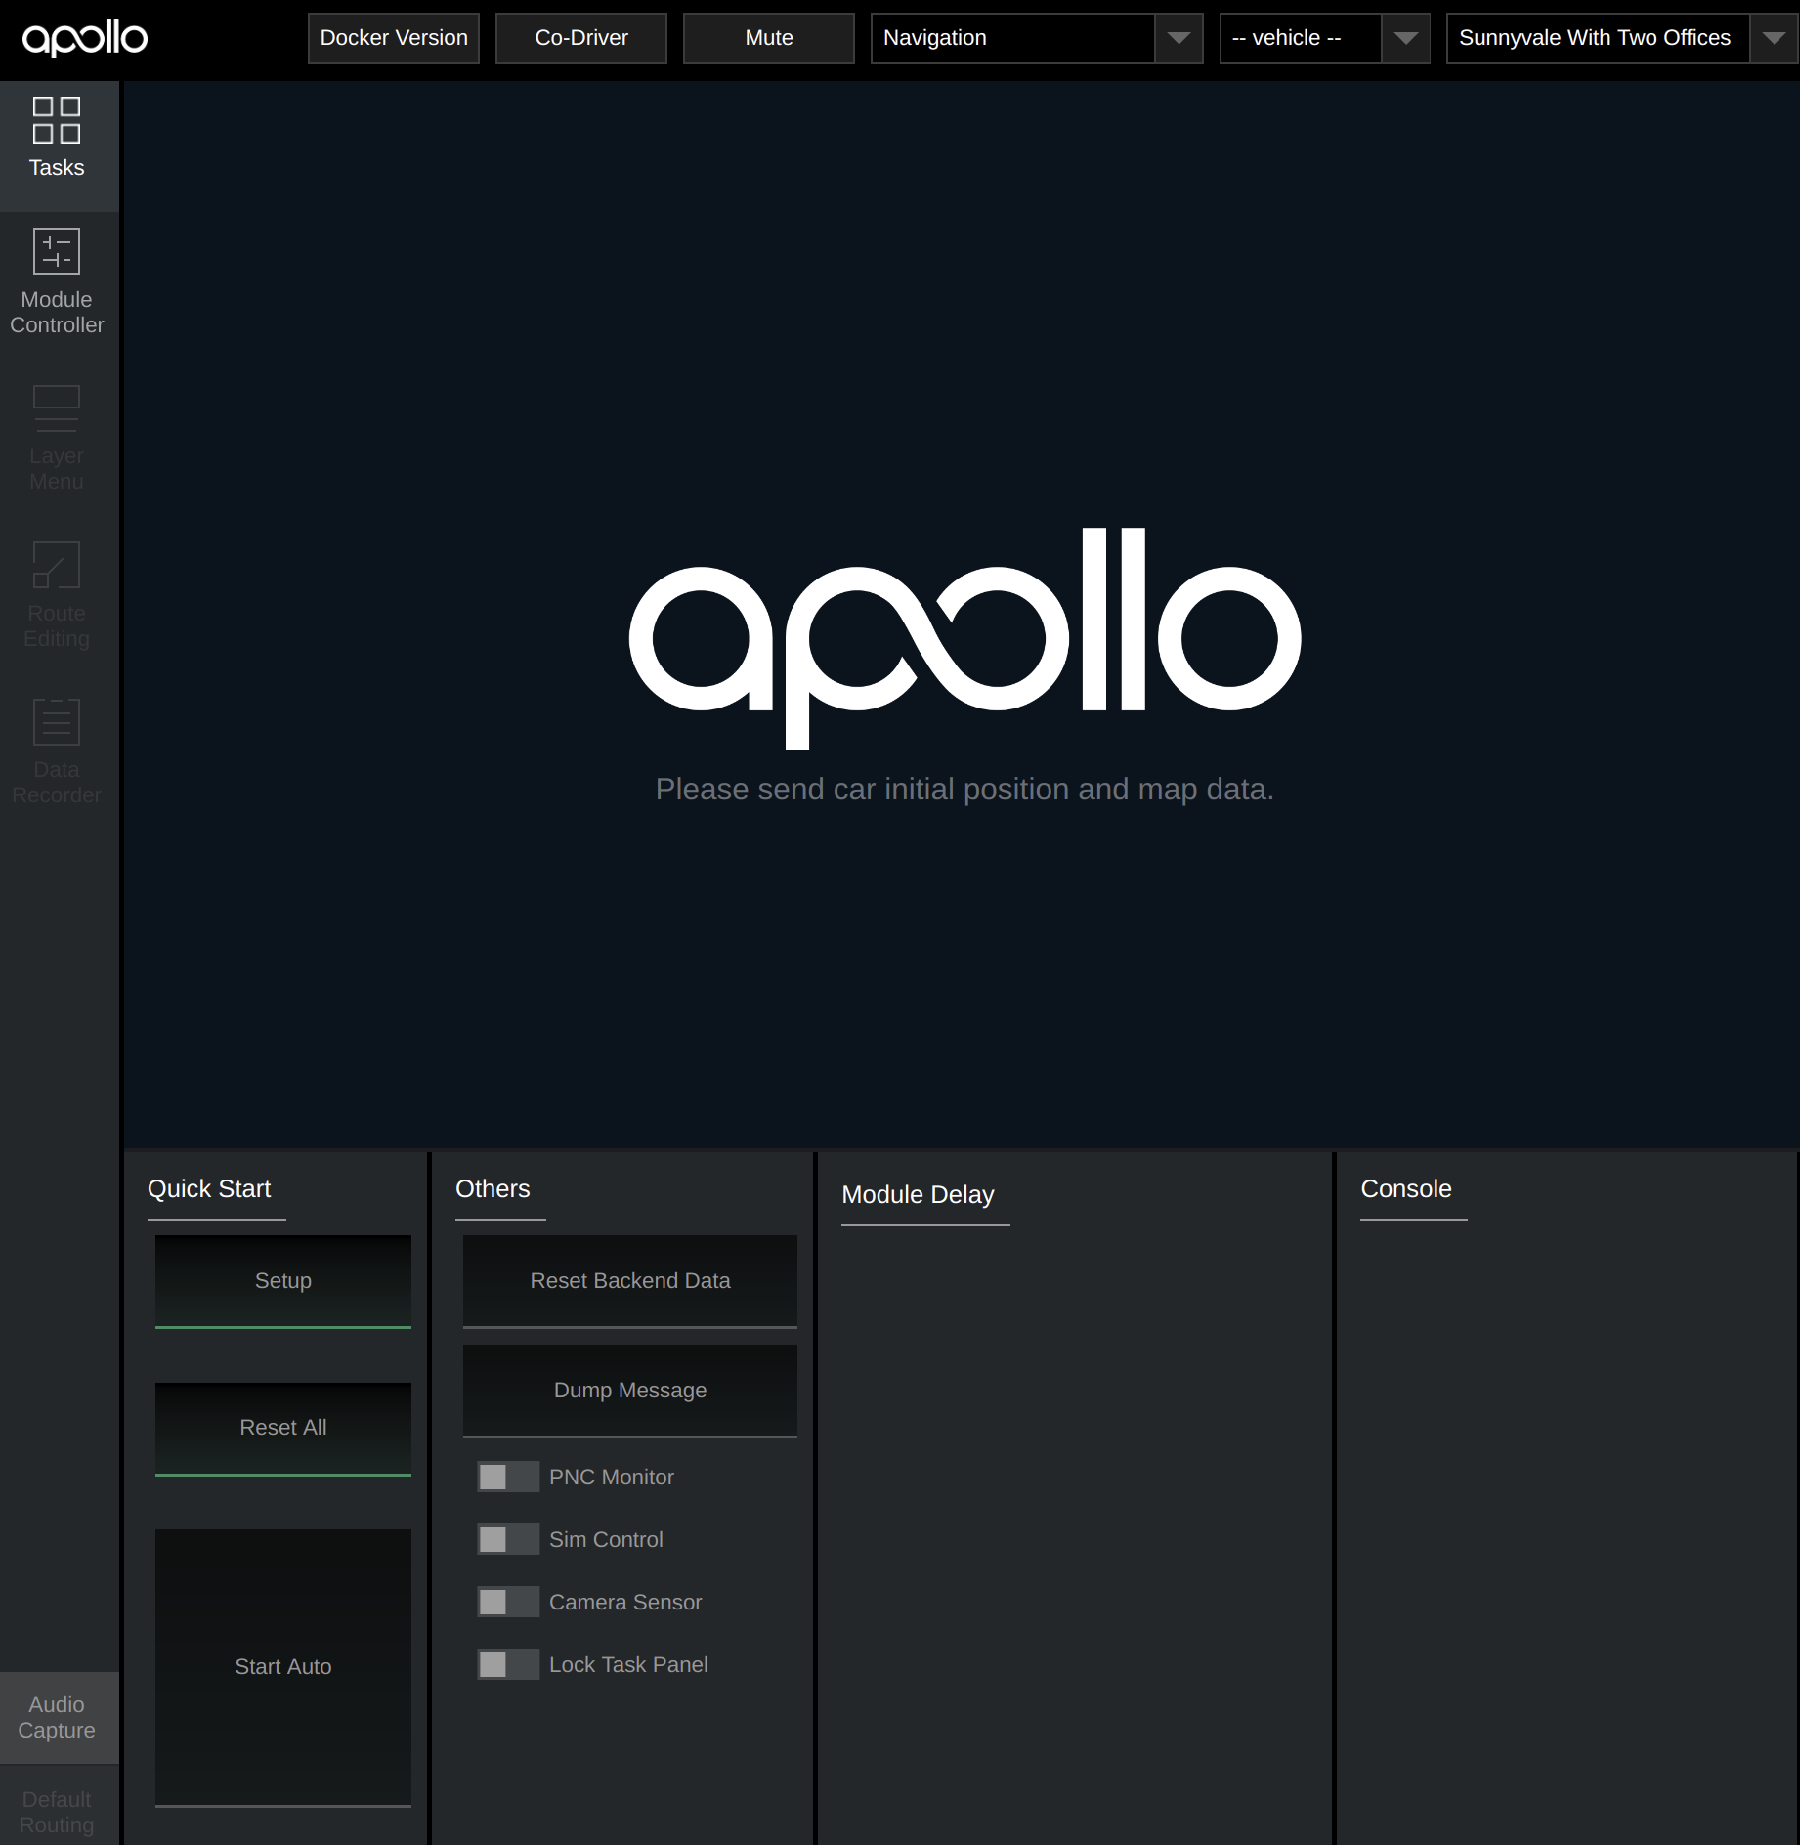Image resolution: width=1800 pixels, height=1845 pixels.
Task: Open the vehicle selection dropdown arrow
Action: click(1406, 38)
